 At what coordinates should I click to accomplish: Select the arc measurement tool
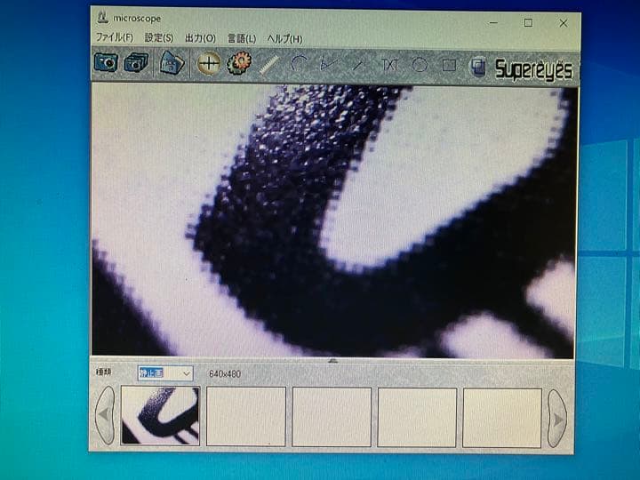299,64
